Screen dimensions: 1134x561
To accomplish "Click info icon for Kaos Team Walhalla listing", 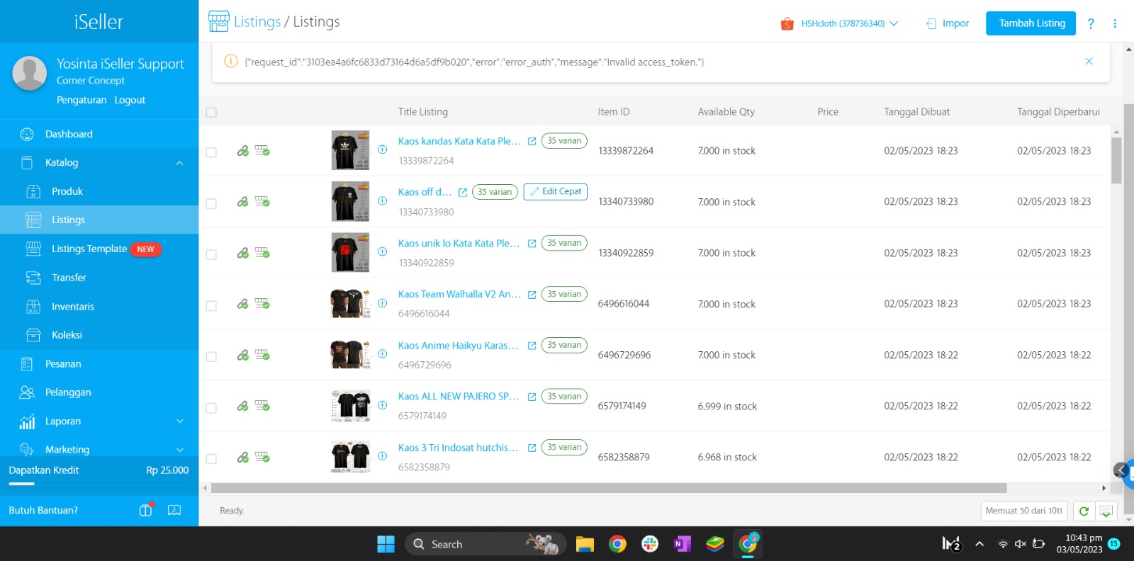I will pyautogui.click(x=382, y=303).
